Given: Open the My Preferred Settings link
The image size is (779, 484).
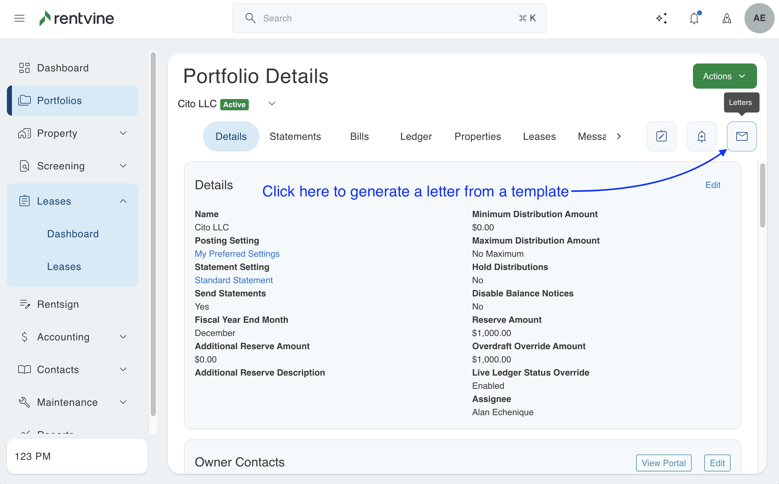Looking at the screenshot, I should (x=237, y=254).
